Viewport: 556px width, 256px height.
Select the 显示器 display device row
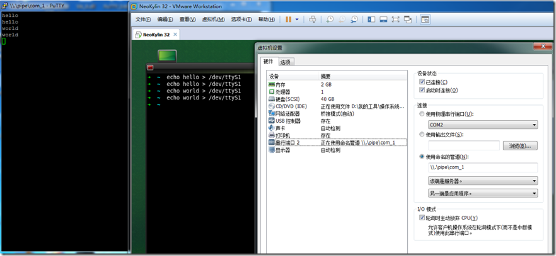tap(337, 150)
